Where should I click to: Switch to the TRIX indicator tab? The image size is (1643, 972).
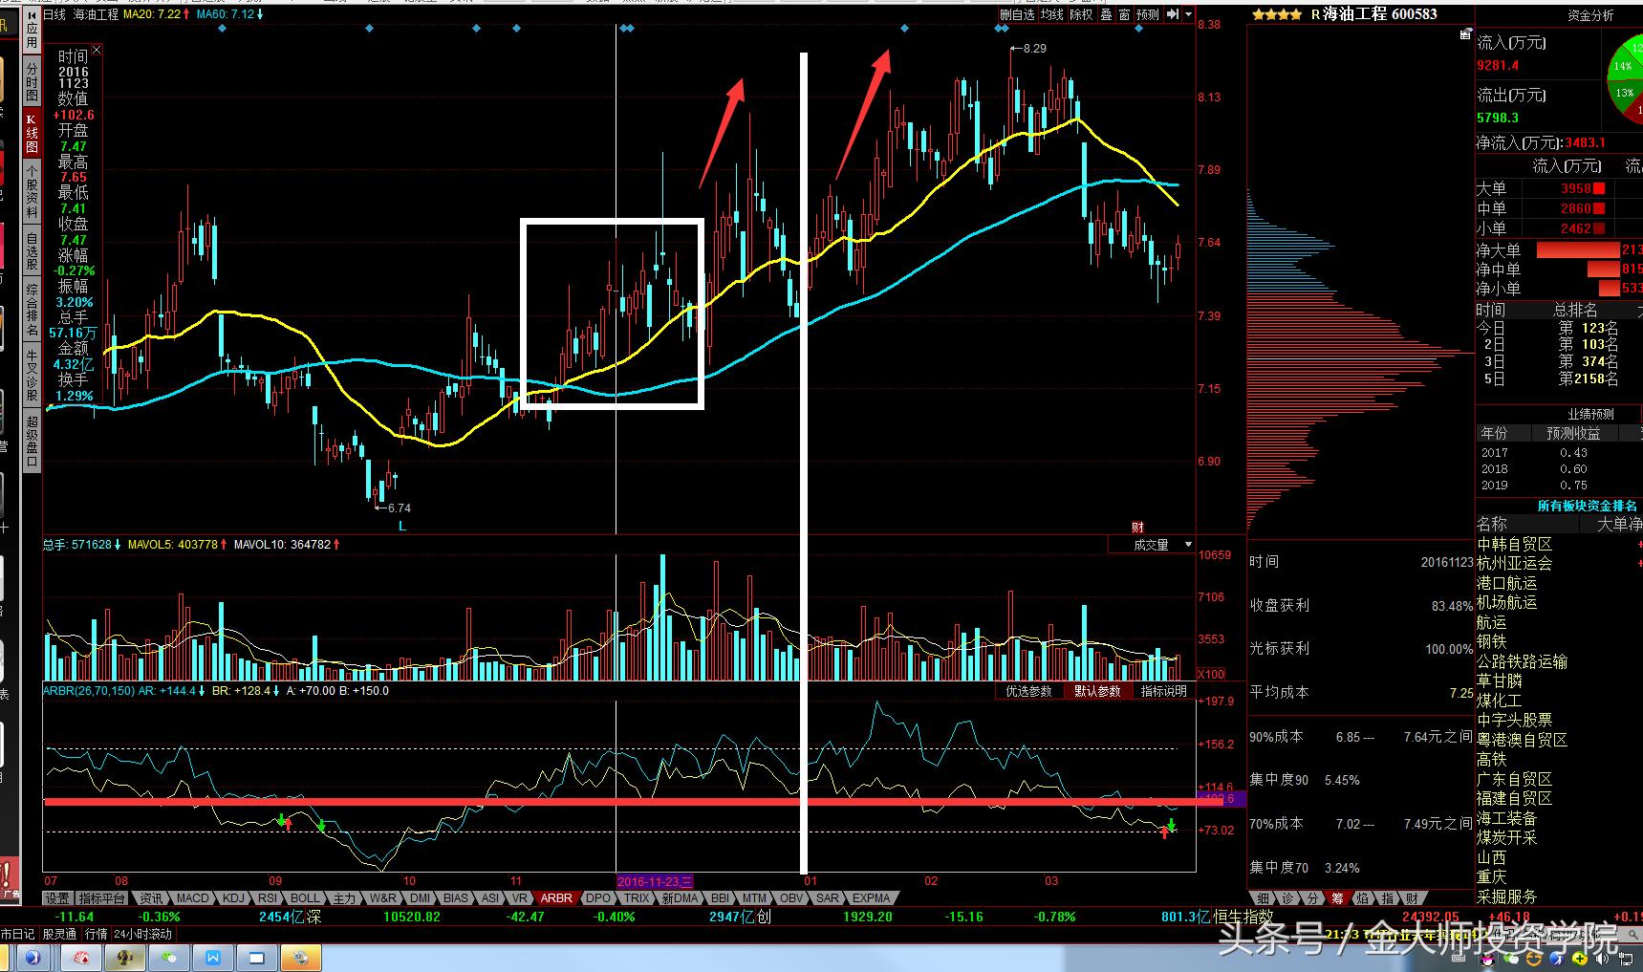[637, 898]
